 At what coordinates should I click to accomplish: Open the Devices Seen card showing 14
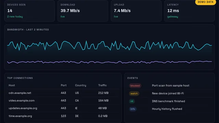point(29,11)
